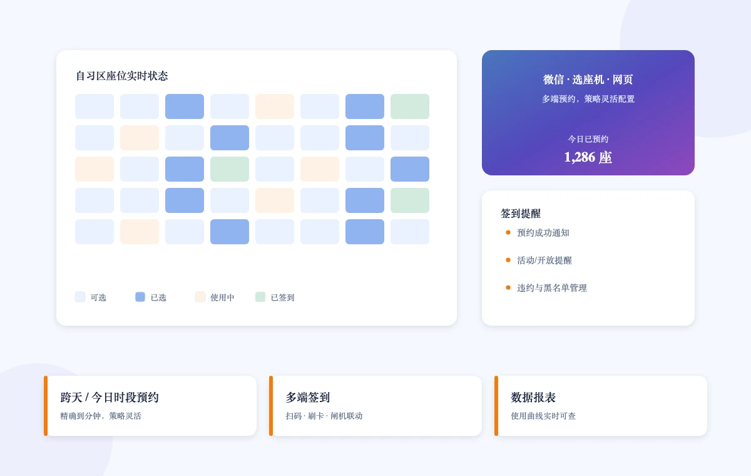Screen dimensions: 751x476
Task: Select the green checked-in seat in row three
Action: click(x=230, y=169)
